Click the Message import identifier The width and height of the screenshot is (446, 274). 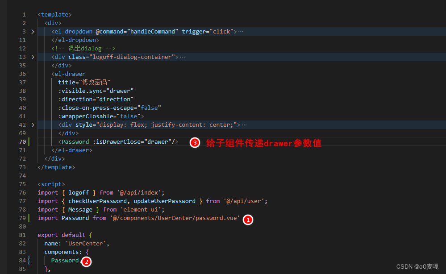coord(80,209)
